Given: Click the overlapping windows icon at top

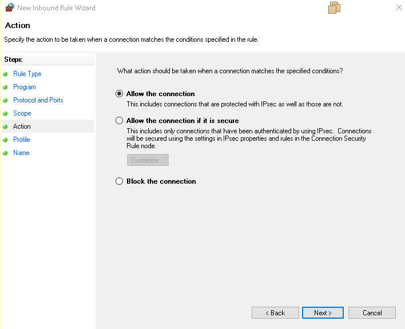Looking at the screenshot, I should point(335,8).
